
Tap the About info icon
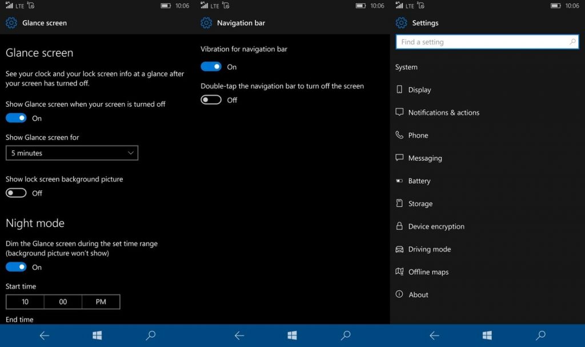click(x=399, y=294)
